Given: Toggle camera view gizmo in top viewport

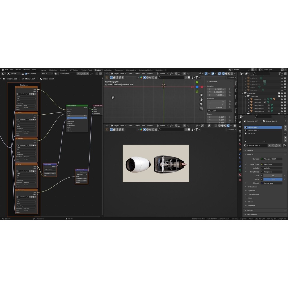Looking at the screenshot, I should coord(201,104).
